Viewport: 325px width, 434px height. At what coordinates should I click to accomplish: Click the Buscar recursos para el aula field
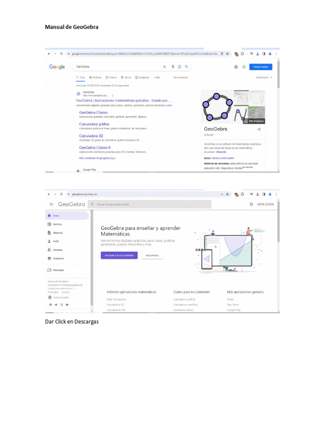click(149, 204)
